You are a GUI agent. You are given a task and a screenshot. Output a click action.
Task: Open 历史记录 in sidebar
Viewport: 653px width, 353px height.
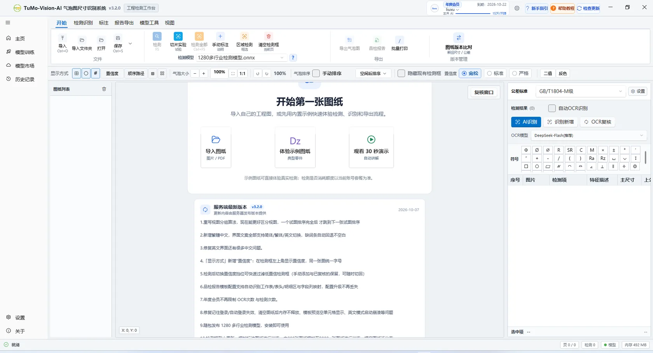click(x=24, y=79)
